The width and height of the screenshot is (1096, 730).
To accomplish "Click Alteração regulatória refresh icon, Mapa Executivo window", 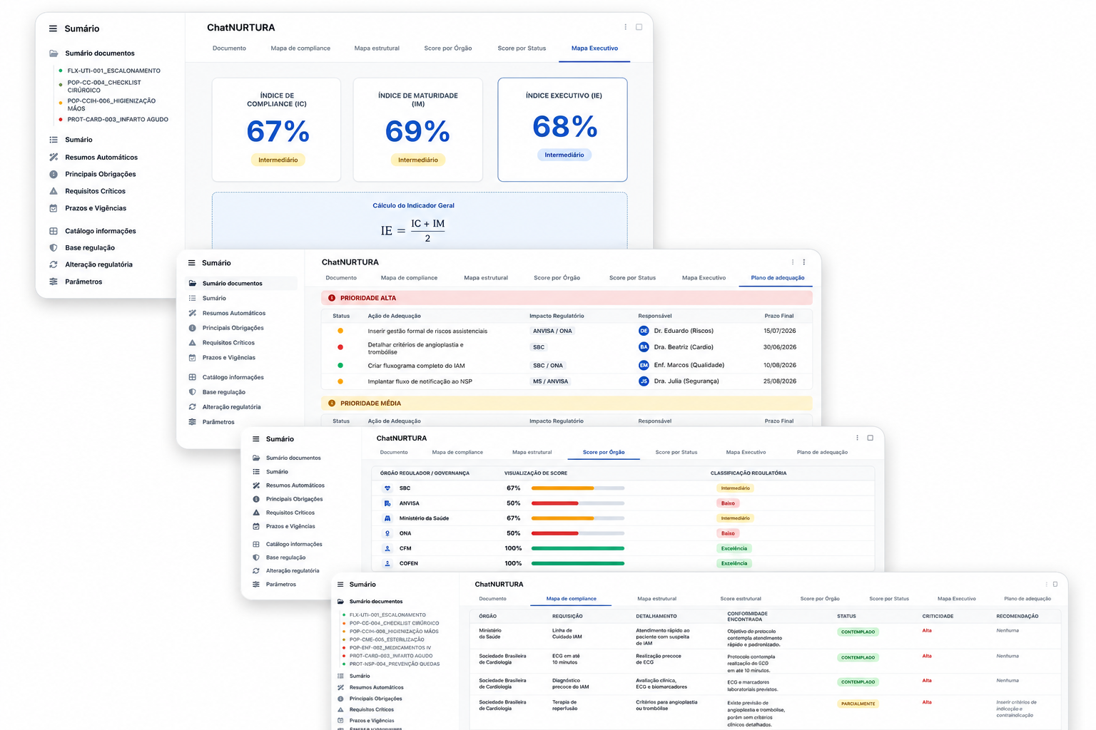I will 54,264.
